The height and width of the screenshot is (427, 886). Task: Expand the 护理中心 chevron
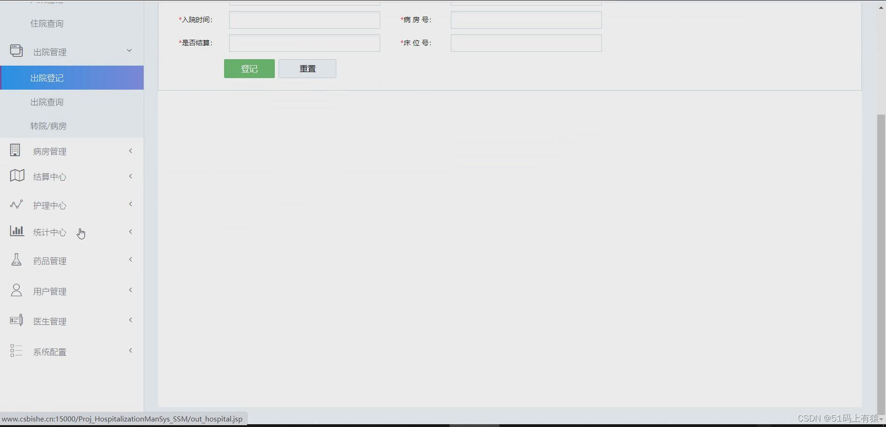(131, 204)
